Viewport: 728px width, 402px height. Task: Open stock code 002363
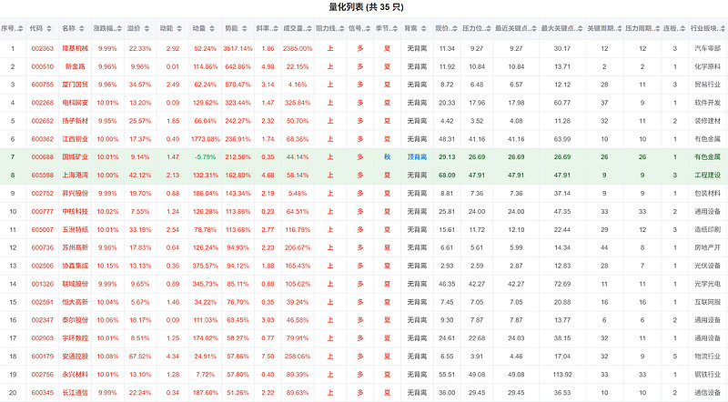tap(42, 48)
